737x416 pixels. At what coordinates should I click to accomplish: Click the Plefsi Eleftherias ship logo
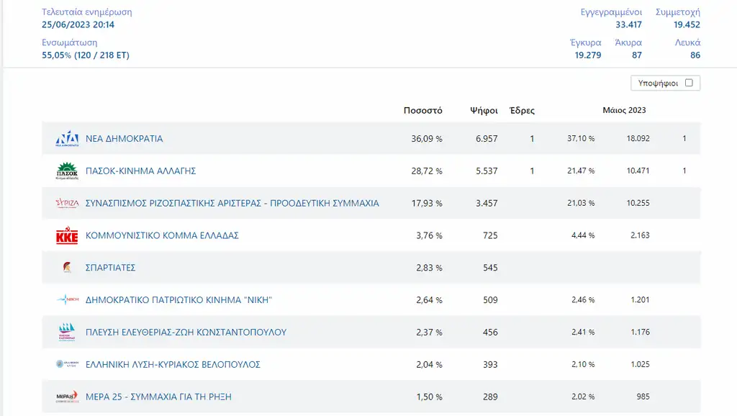pos(67,332)
